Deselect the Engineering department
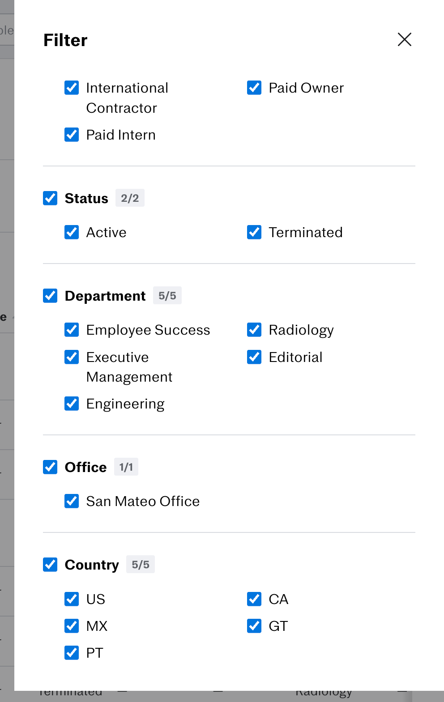This screenshot has width=444, height=702. pos(72,404)
